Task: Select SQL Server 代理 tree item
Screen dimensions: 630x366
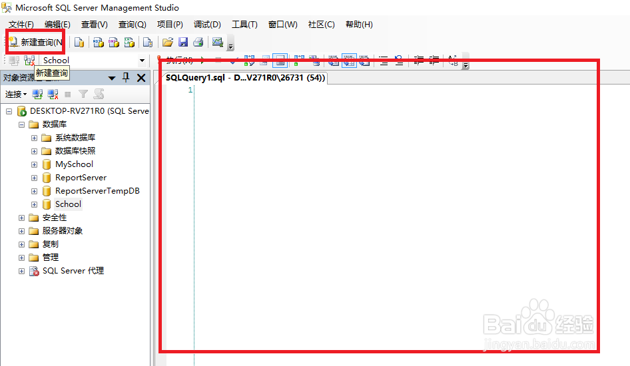Action: coord(73,271)
